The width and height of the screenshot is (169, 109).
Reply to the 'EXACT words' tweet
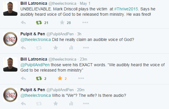[x=23, y=78]
